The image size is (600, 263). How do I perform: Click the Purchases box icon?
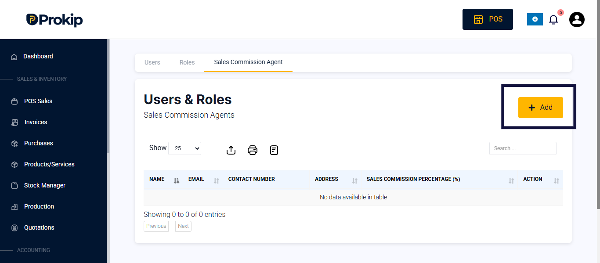pos(14,144)
